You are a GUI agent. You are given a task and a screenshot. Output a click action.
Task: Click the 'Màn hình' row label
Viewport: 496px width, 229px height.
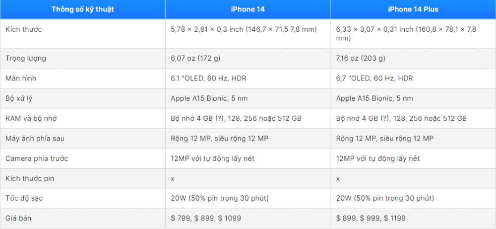click(21, 78)
